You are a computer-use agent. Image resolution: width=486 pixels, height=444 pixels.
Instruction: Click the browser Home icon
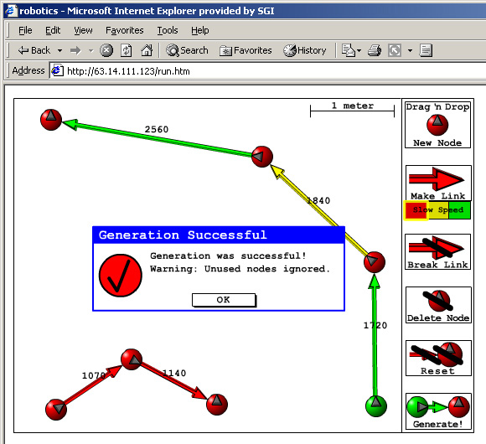tap(147, 50)
